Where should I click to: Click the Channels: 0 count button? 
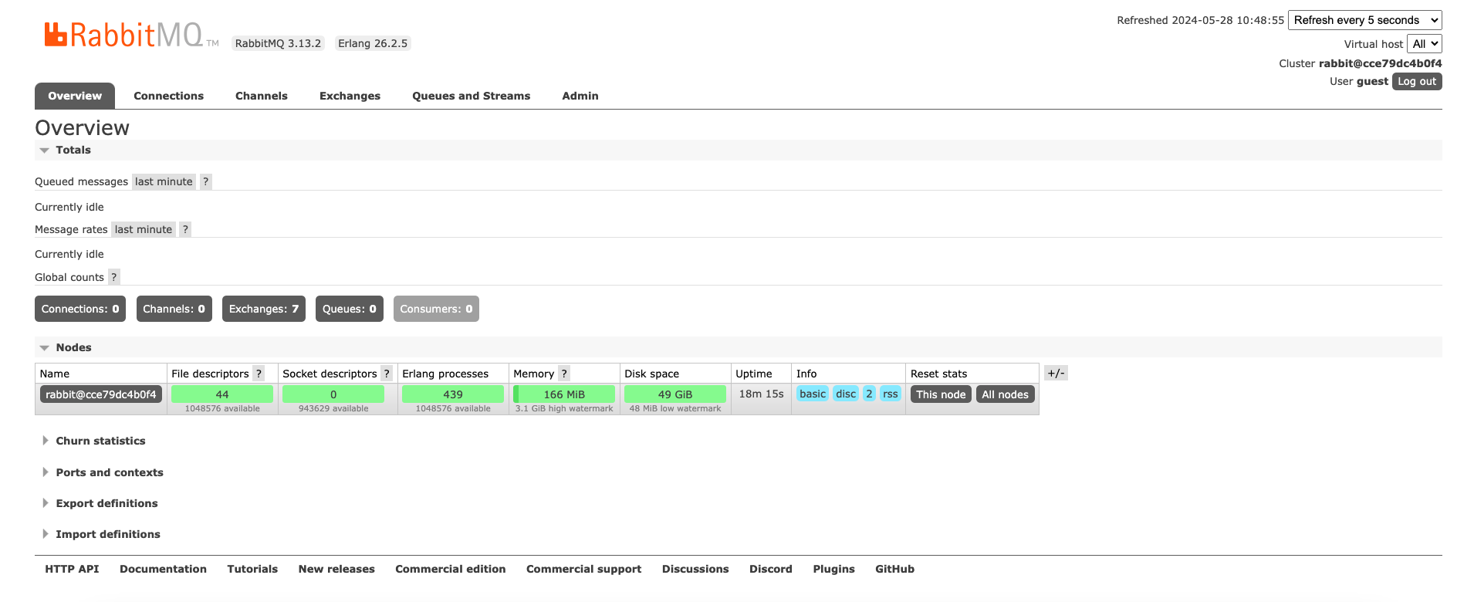tap(174, 309)
